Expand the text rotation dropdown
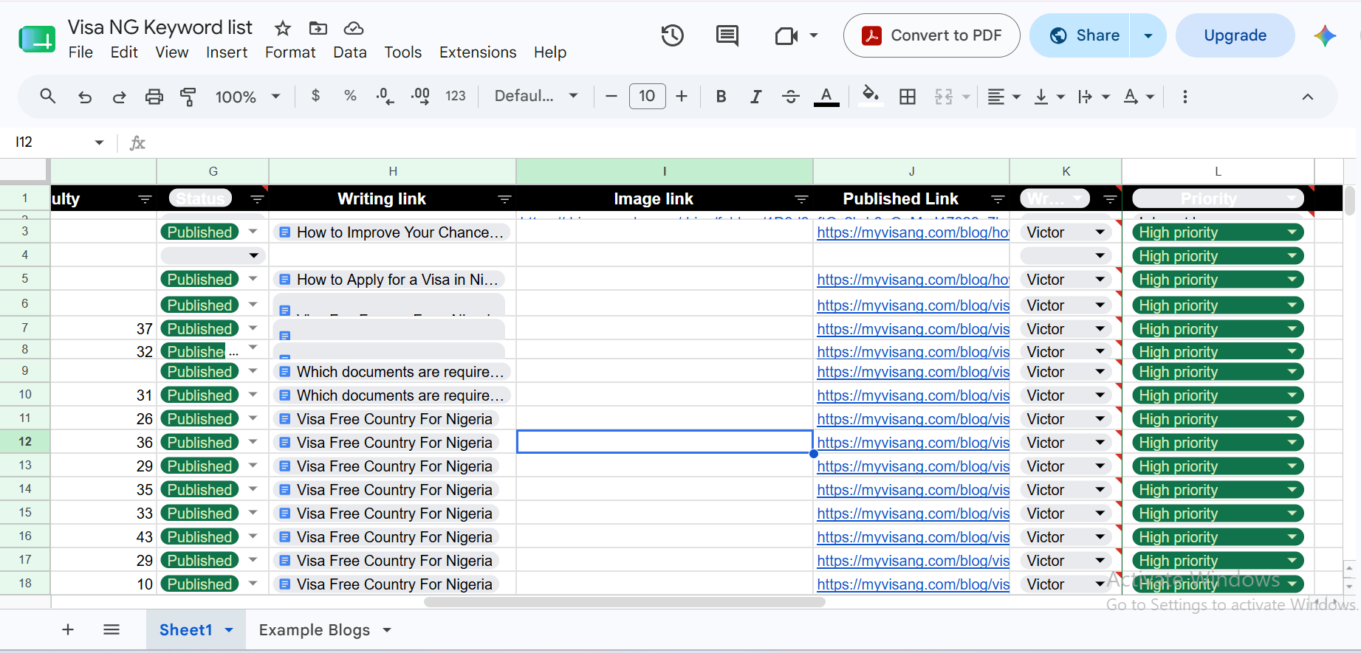The width and height of the screenshot is (1361, 653). (1150, 97)
